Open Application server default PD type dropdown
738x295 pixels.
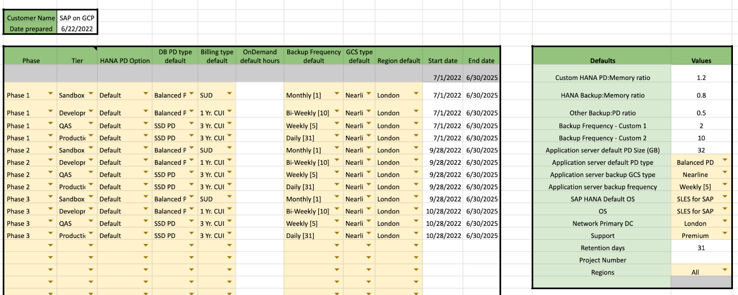(x=725, y=161)
